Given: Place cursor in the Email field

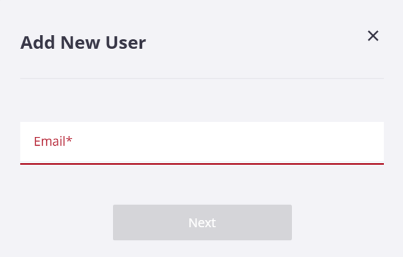Looking at the screenshot, I should (202, 142).
